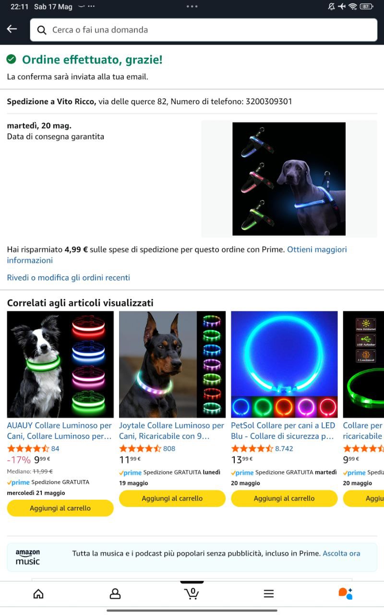Tap the back arrow icon
Screen dimensions: 384x615
[12, 29]
